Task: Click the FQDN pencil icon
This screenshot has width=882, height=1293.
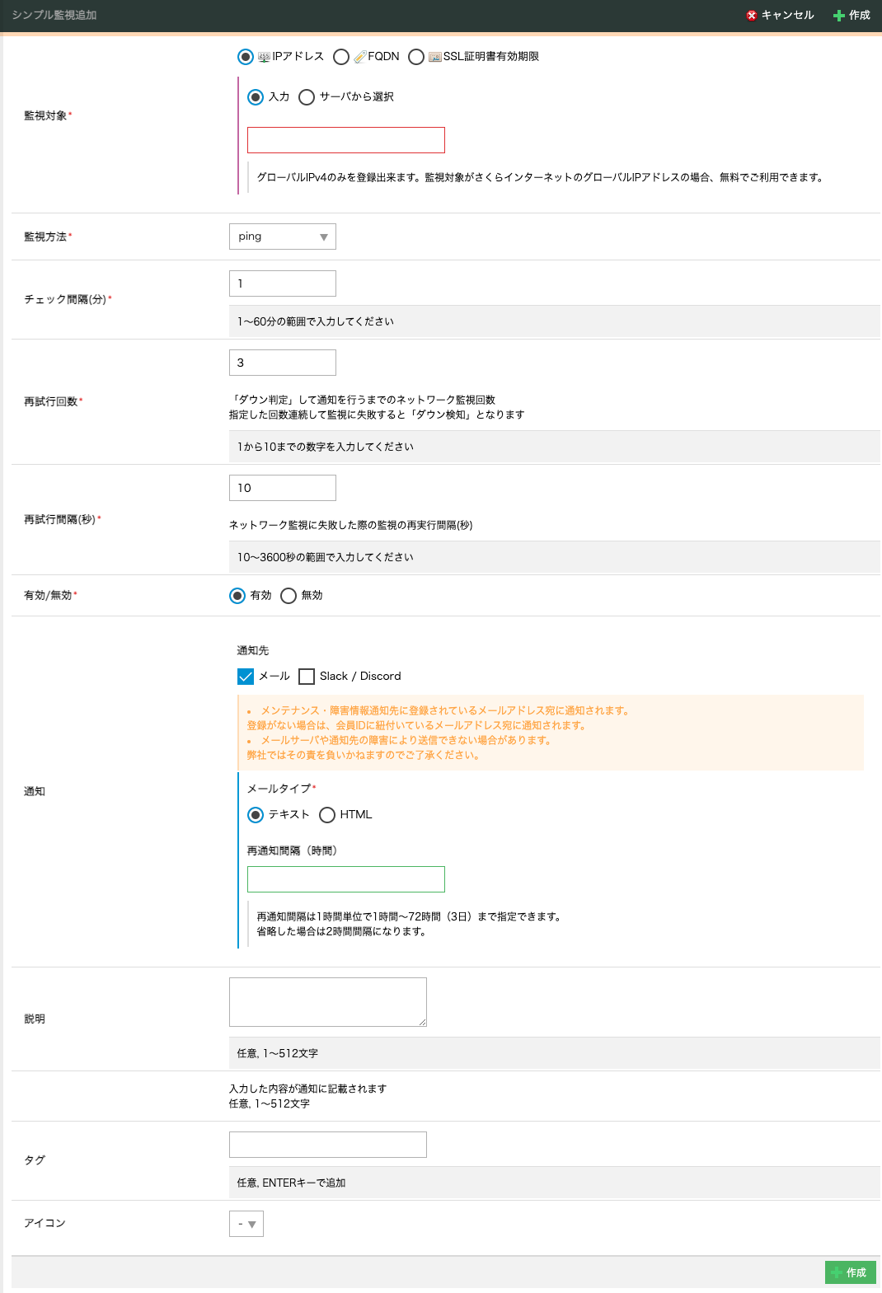Action: [360, 57]
